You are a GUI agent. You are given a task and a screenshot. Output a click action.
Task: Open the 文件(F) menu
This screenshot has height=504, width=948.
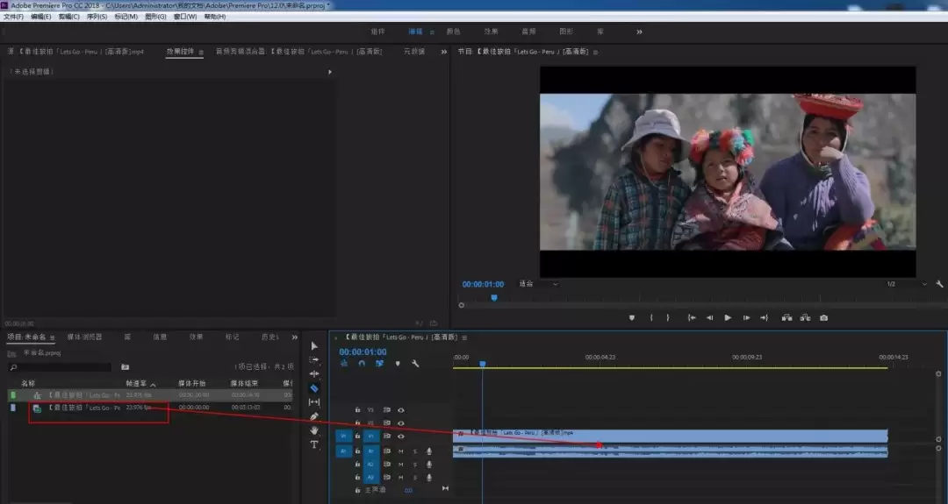13,17
